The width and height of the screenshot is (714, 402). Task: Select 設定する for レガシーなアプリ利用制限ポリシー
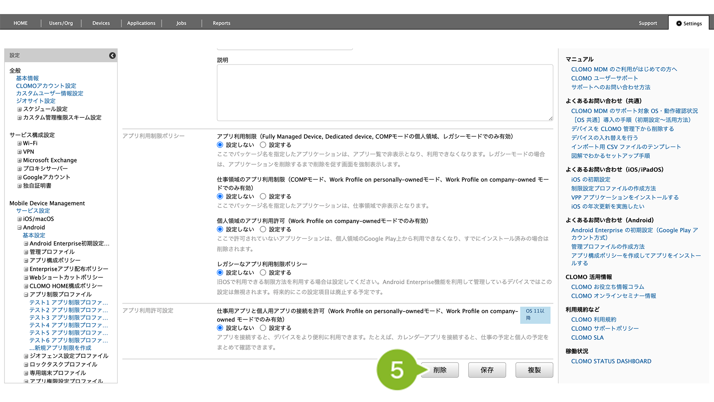pos(263,273)
